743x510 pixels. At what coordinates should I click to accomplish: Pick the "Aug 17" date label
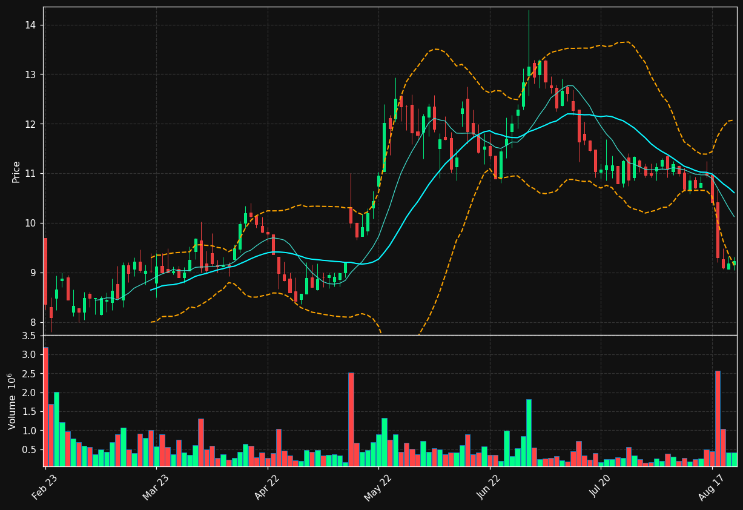[710, 486]
